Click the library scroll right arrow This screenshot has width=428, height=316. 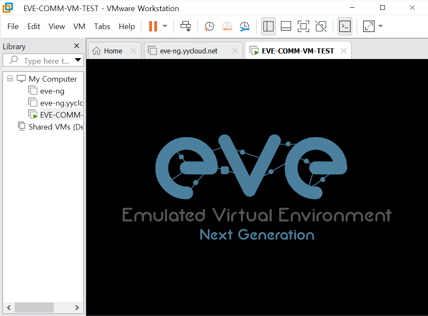[77, 307]
